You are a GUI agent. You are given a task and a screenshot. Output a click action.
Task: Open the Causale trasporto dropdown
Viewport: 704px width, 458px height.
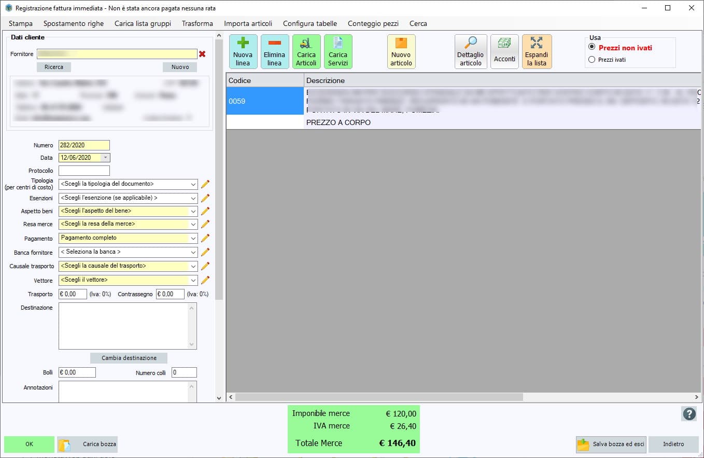tap(193, 266)
